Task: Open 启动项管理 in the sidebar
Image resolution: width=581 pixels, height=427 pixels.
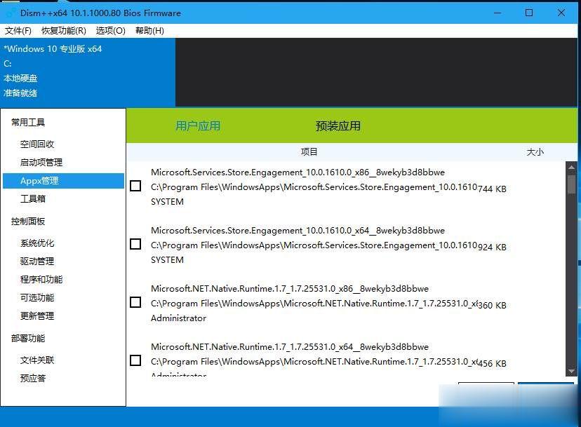Action: coord(41,162)
